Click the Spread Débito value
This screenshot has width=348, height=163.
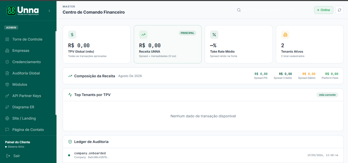coord(309,74)
